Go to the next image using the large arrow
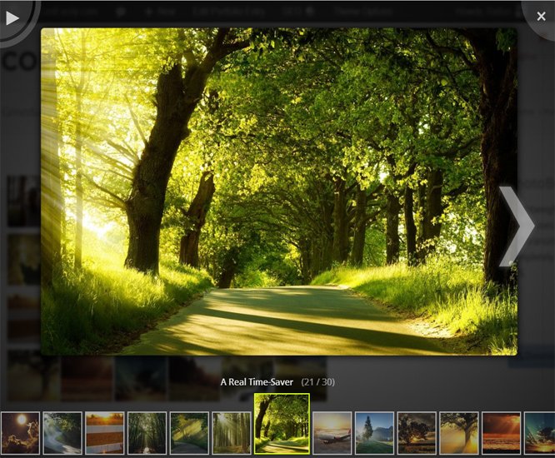The image size is (555, 458). (517, 227)
